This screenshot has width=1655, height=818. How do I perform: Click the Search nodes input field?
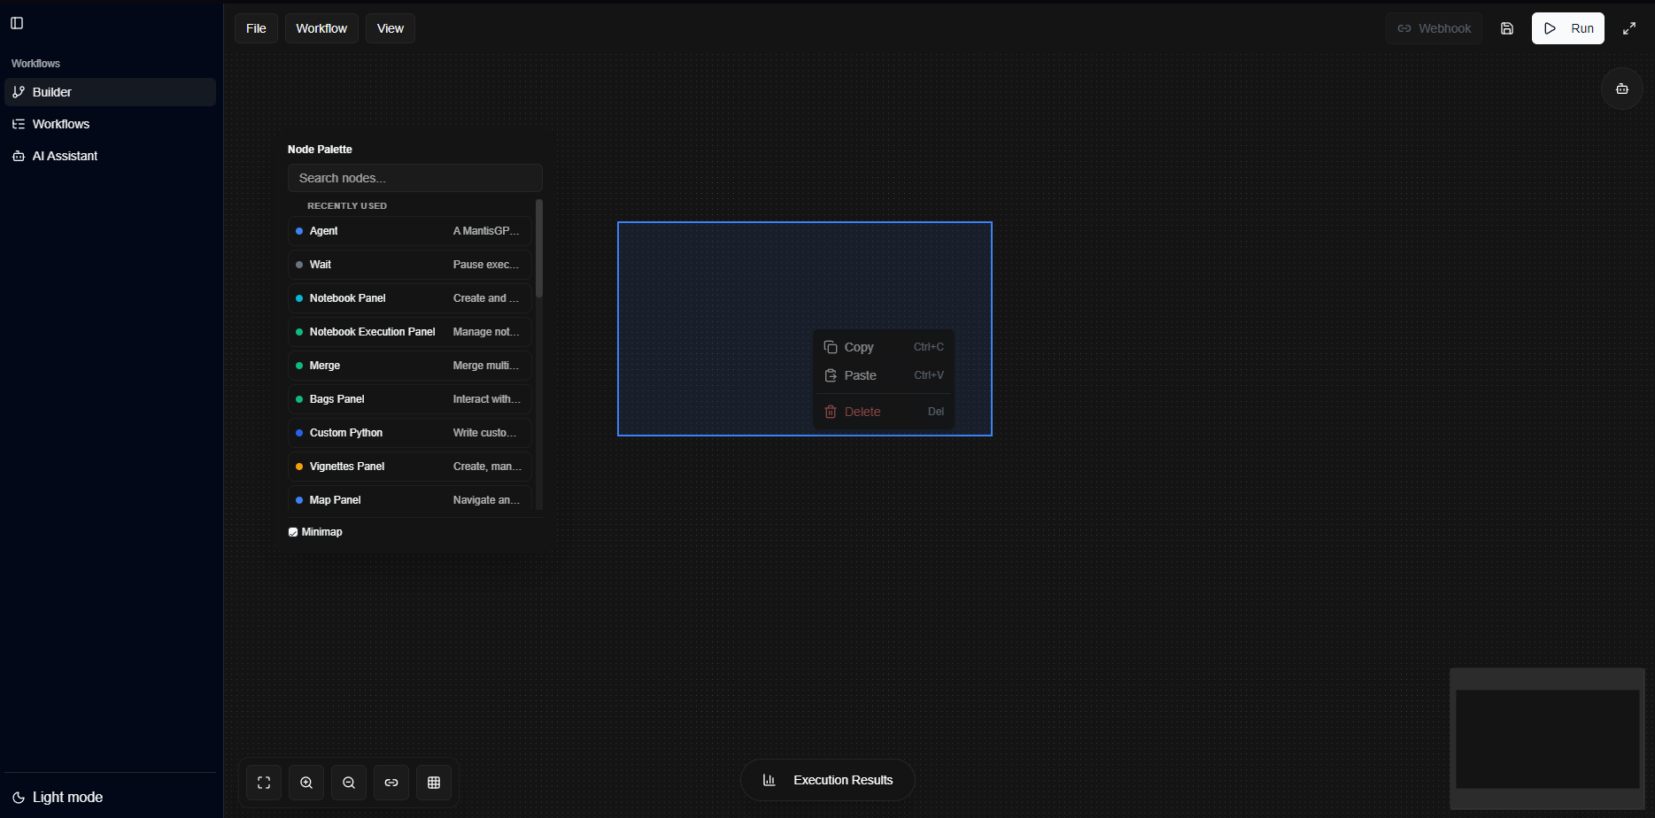click(x=414, y=178)
